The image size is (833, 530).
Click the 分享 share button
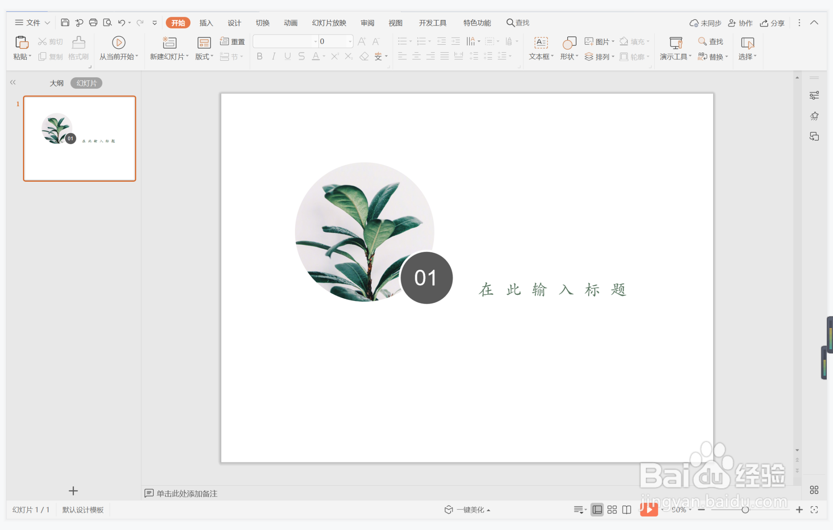[772, 23]
